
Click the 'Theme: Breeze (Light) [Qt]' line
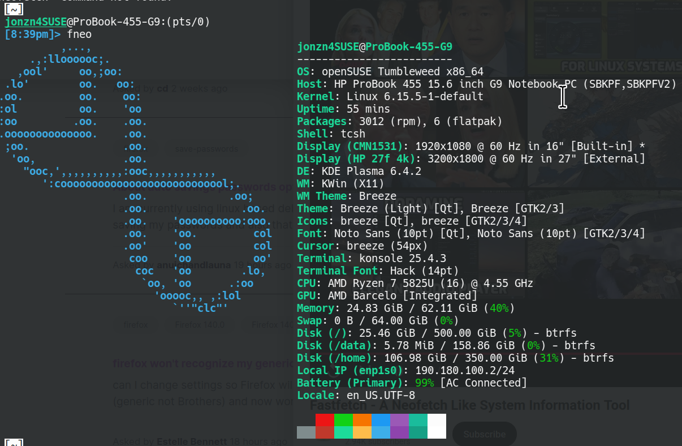tap(430, 209)
